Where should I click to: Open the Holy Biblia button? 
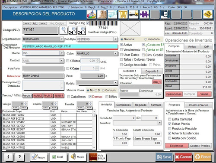pyautogui.click(x=97, y=157)
